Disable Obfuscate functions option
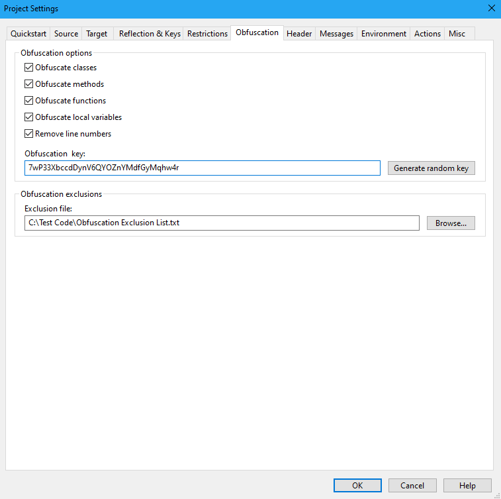 click(x=28, y=101)
